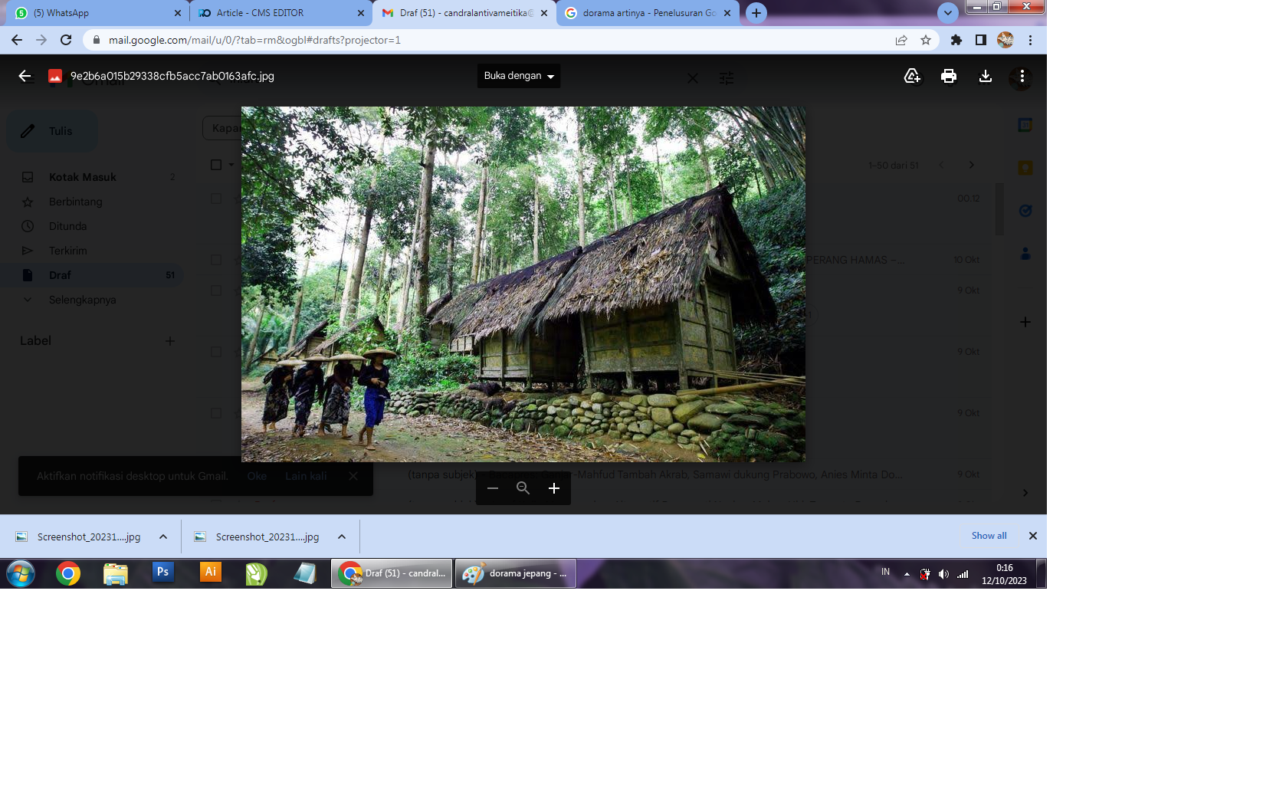Go back in browser history
This screenshot has height=791, width=1286.
(x=17, y=40)
